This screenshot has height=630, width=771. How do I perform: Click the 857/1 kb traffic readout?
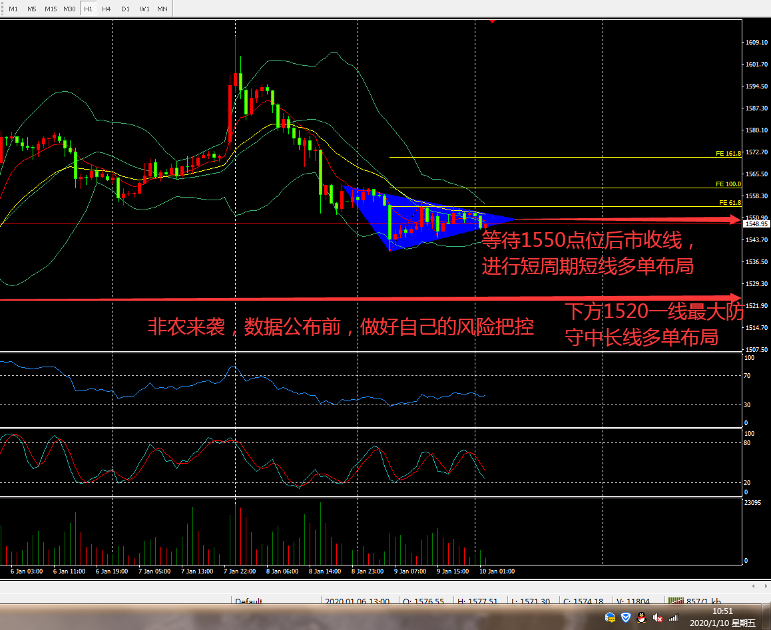coord(704,601)
